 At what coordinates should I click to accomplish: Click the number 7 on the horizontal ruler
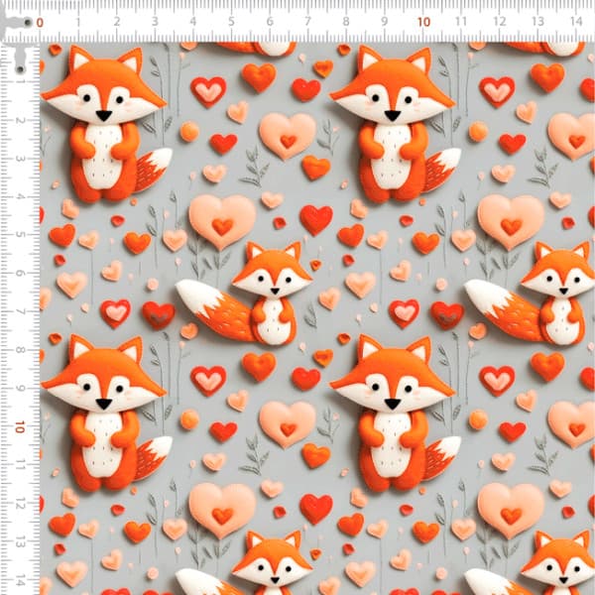(307, 22)
